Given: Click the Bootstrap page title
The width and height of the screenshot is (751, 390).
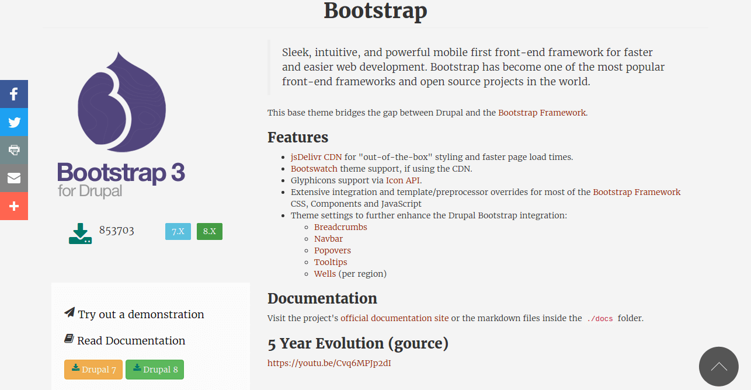Looking at the screenshot, I should click(x=375, y=11).
